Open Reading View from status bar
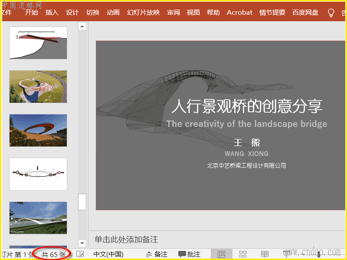 [x=265, y=254]
